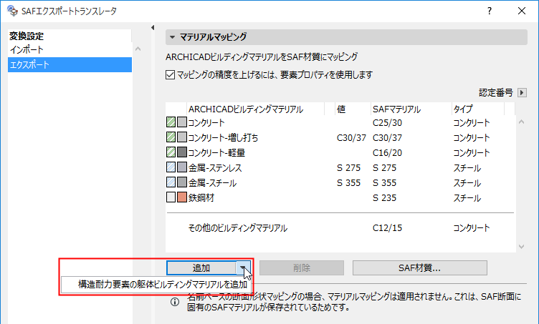The image size is (539, 324).
Task: Click the left list scroll up arrow
Action: pyautogui.click(x=138, y=49)
